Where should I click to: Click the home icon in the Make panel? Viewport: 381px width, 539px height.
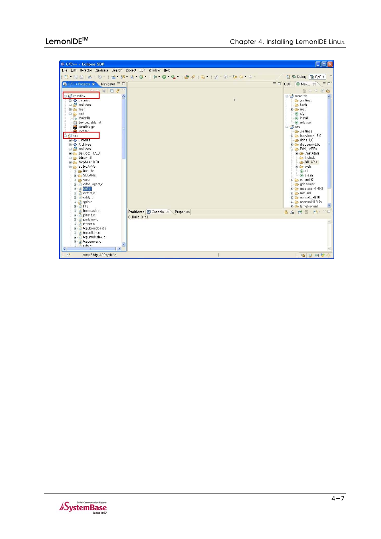click(x=305, y=91)
